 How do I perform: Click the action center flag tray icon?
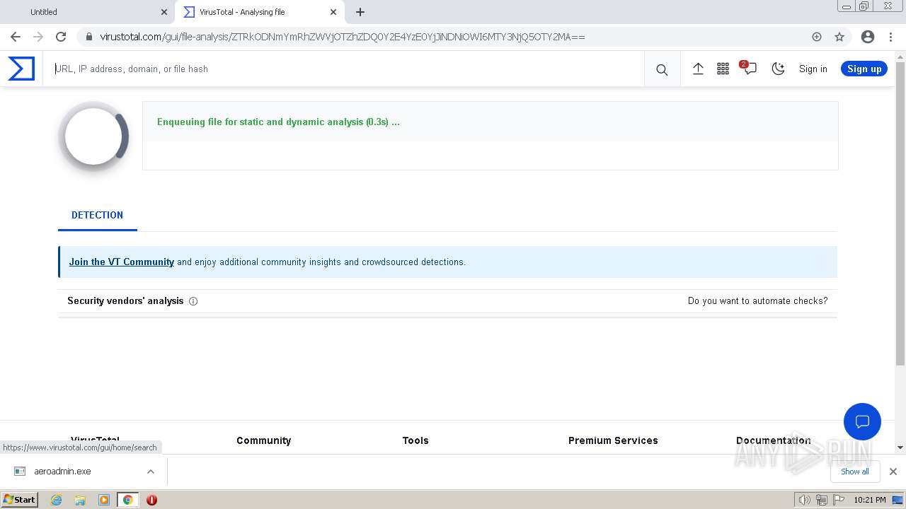point(839,500)
